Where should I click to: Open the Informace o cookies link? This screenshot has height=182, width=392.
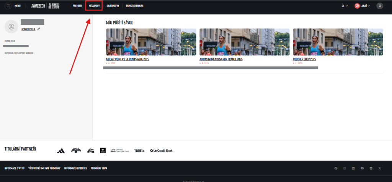coord(75,168)
